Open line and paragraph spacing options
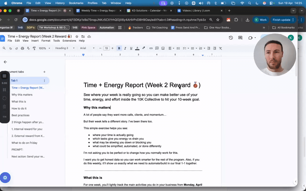Image resolution: width=306 pixels, height=191 pixels. pyautogui.click(x=178, y=48)
